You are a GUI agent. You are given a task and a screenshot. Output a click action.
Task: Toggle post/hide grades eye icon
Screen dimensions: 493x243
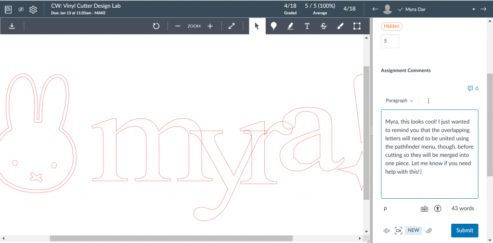[21, 10]
